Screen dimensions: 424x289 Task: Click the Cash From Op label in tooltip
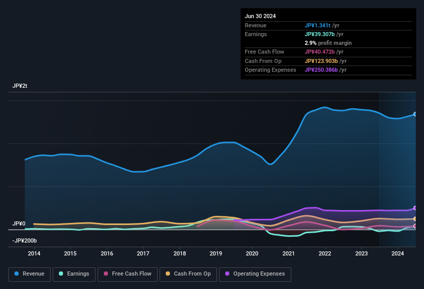(263, 61)
